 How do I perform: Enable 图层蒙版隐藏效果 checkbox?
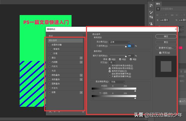(x=110, y=74)
